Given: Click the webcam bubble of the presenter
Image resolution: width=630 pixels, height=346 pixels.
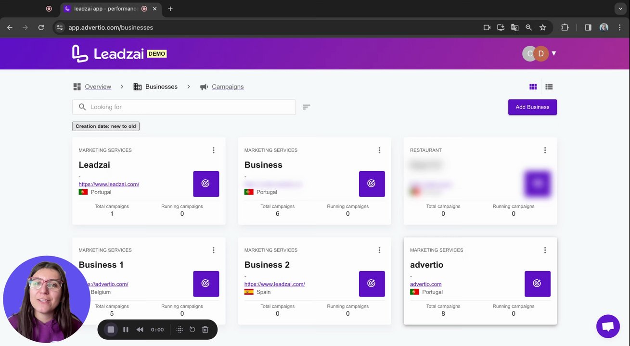Looking at the screenshot, I should tap(47, 299).
